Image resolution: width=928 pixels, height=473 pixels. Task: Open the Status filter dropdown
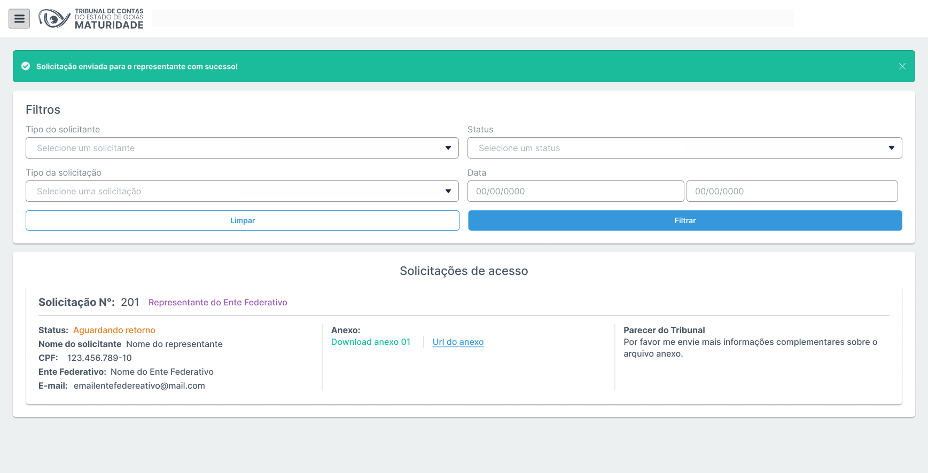pyautogui.click(x=684, y=148)
